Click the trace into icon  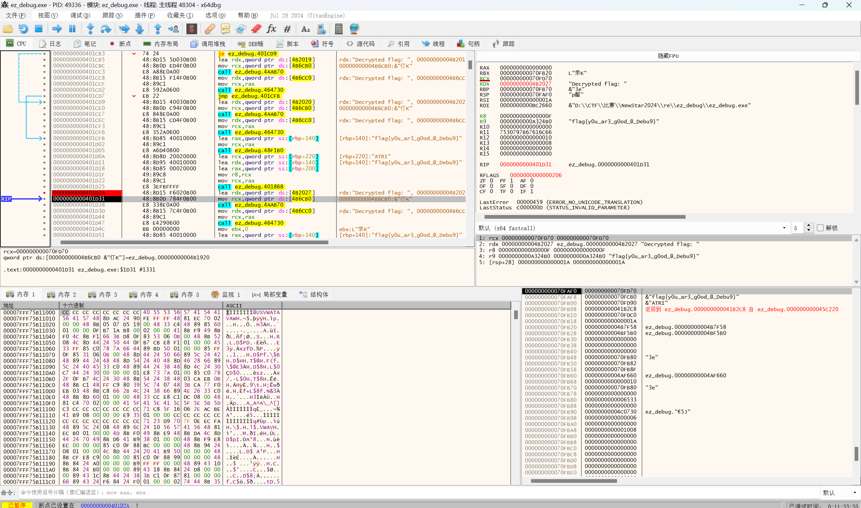[x=124, y=29]
